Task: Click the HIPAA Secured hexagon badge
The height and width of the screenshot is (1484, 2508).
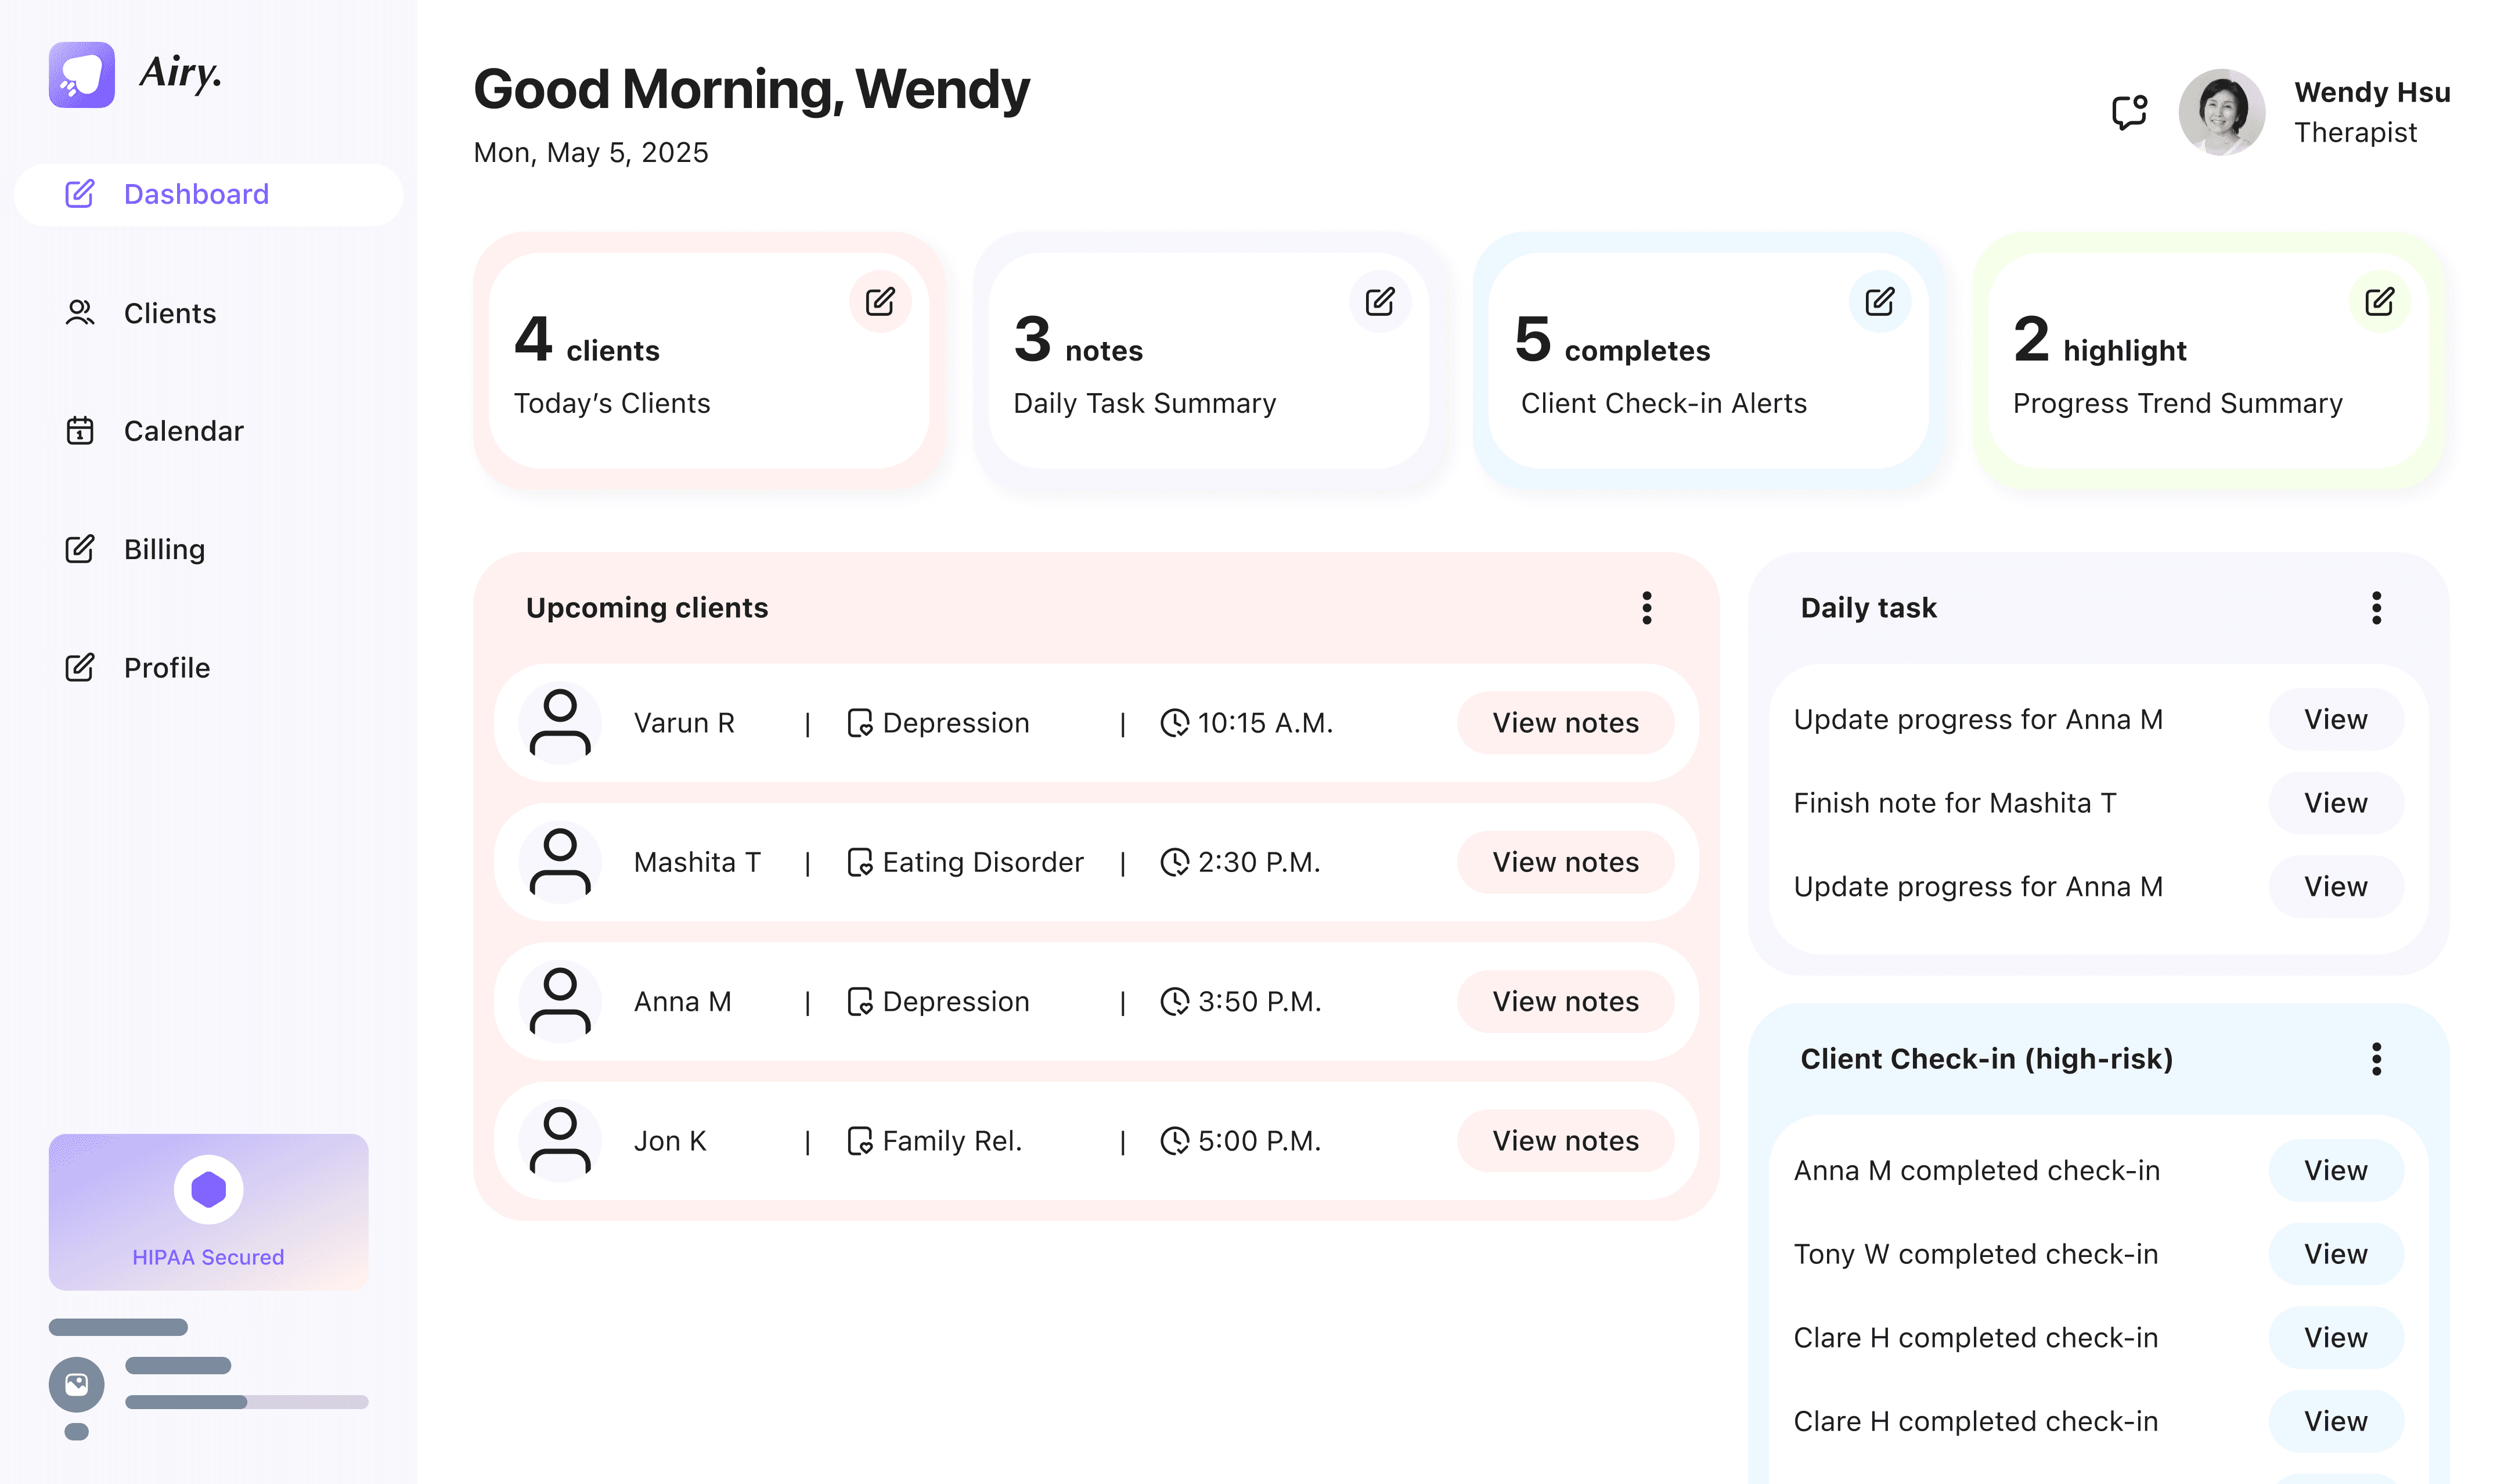Action: (x=208, y=1189)
